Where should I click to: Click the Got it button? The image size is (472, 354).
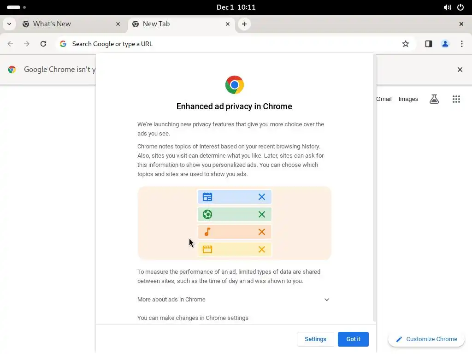[x=353, y=339]
